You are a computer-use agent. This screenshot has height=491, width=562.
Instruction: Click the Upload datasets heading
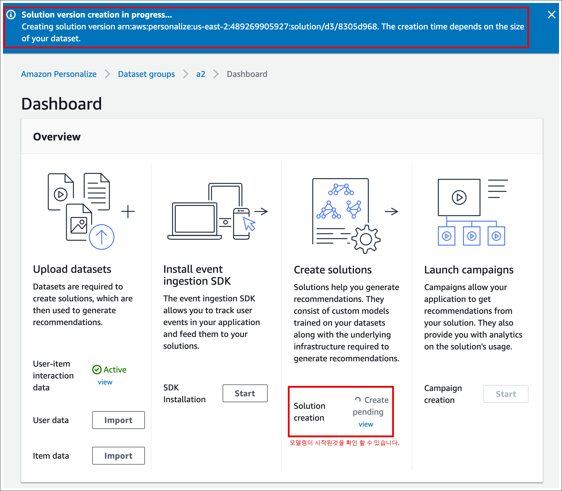[x=72, y=269]
